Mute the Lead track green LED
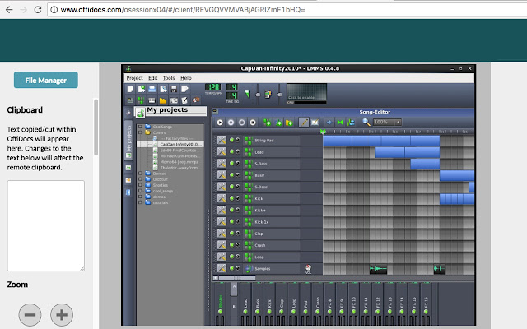Screen dimensions: 527x329 232,152
